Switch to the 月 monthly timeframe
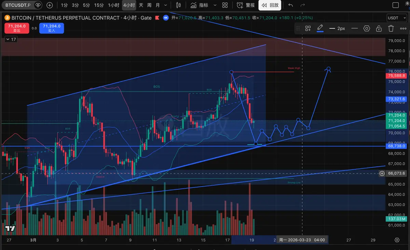The height and width of the screenshot is (250, 410). (x=158, y=5)
